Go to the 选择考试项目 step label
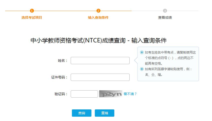 click(x=32, y=17)
